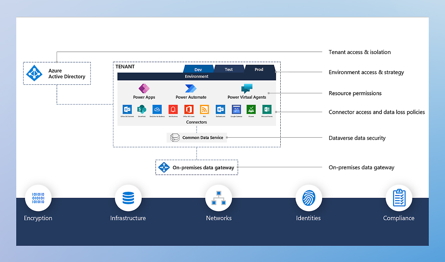The width and height of the screenshot is (445, 262).
Task: Click the Power Apps text label
Action: (144, 97)
